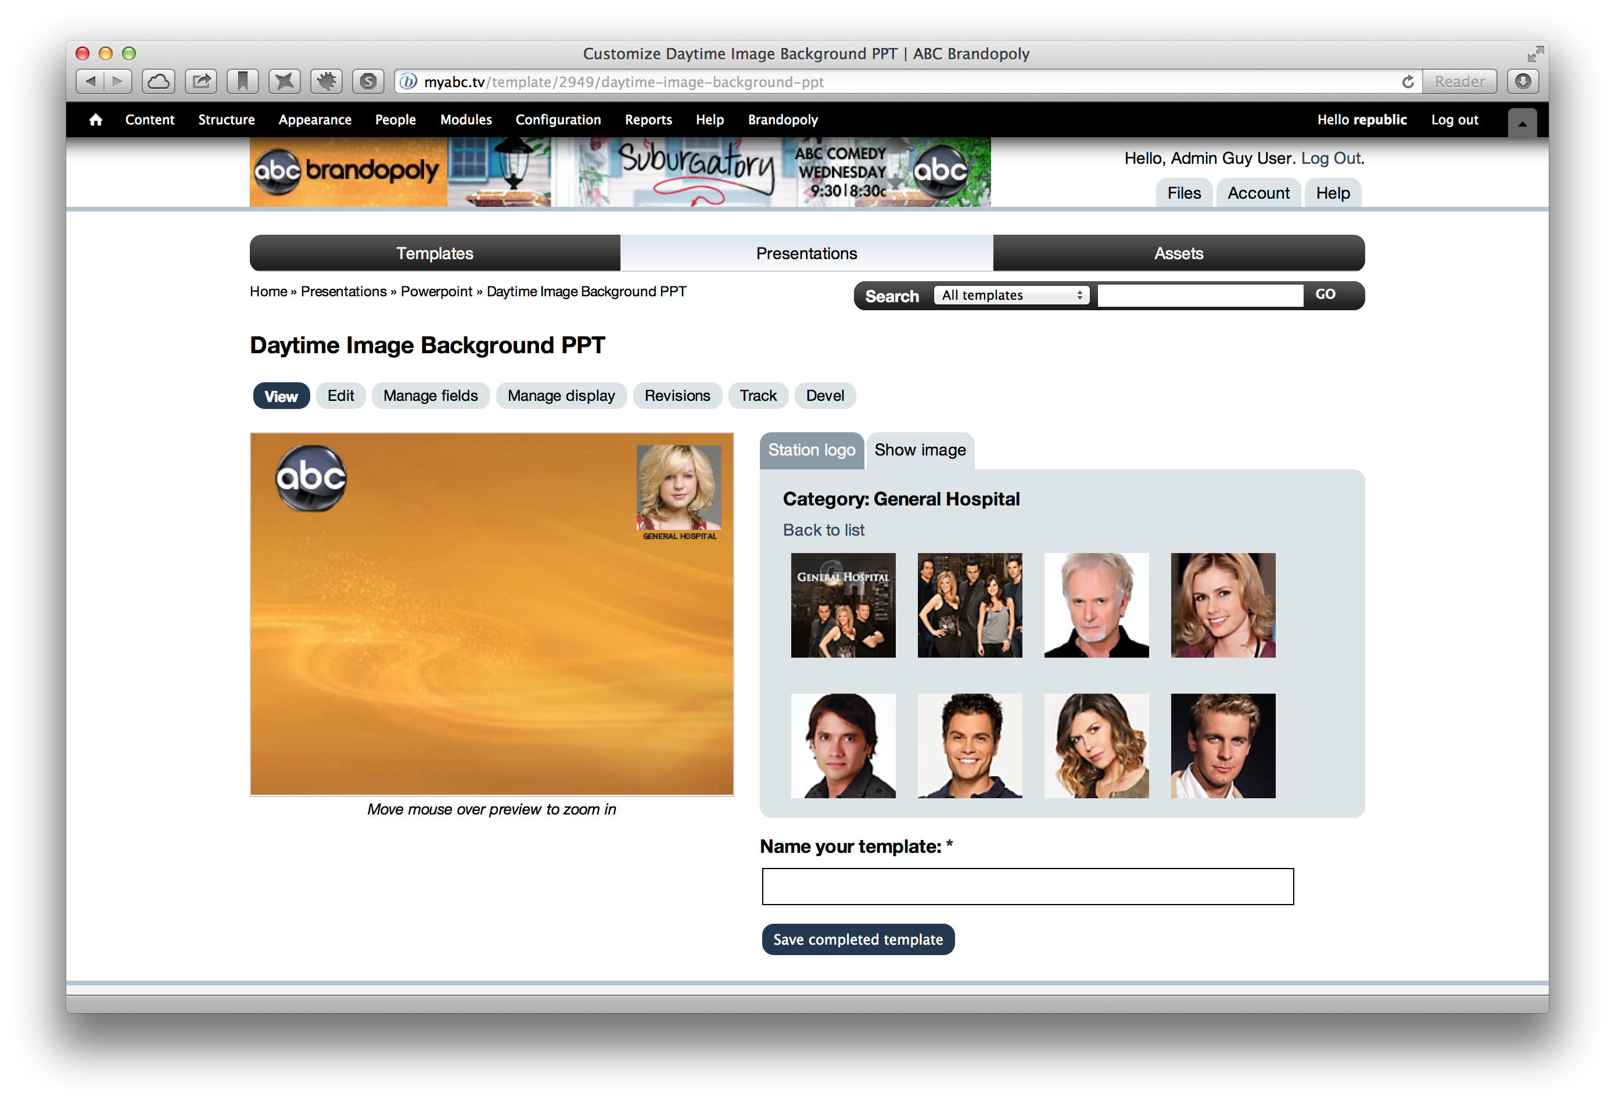The width and height of the screenshot is (1615, 1105).
Task: Select the woman with wavy brown hair thumbnail
Action: pos(1096,746)
